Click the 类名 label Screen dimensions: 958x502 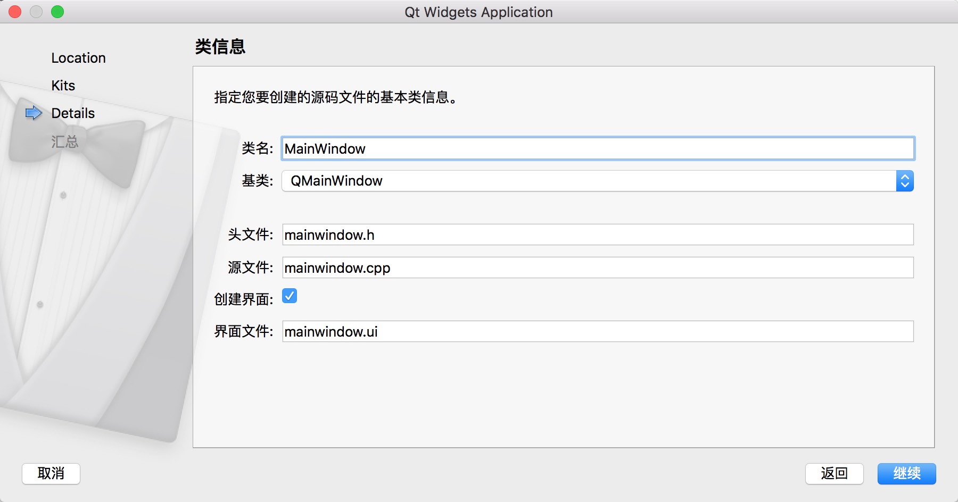tap(257, 148)
